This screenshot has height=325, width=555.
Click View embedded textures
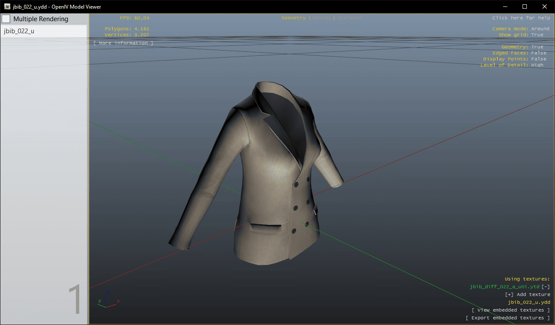pyautogui.click(x=510, y=310)
